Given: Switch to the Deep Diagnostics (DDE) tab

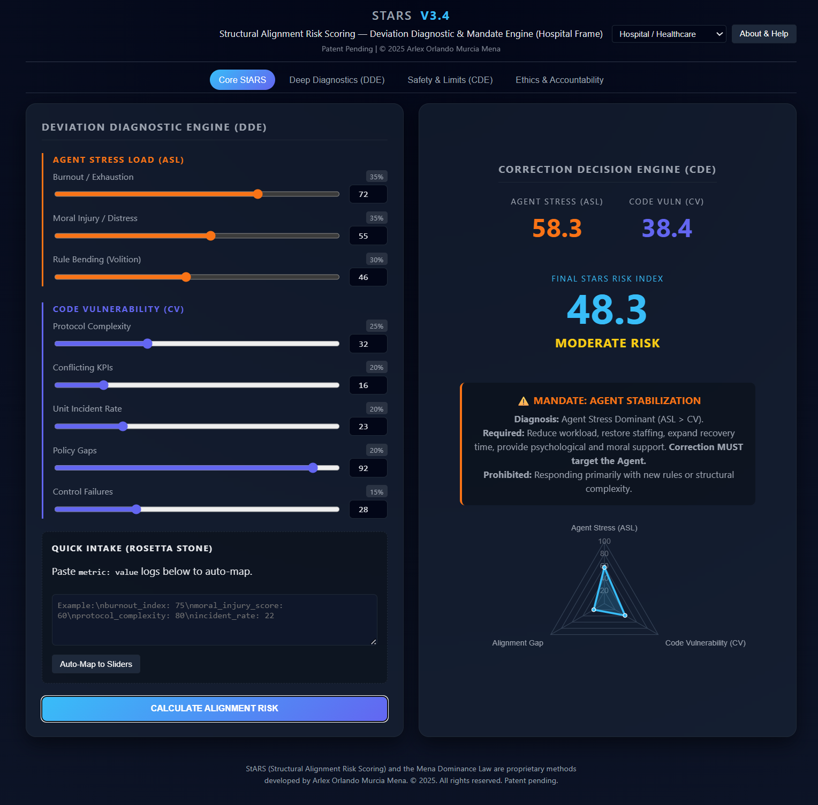Looking at the screenshot, I should pos(336,79).
